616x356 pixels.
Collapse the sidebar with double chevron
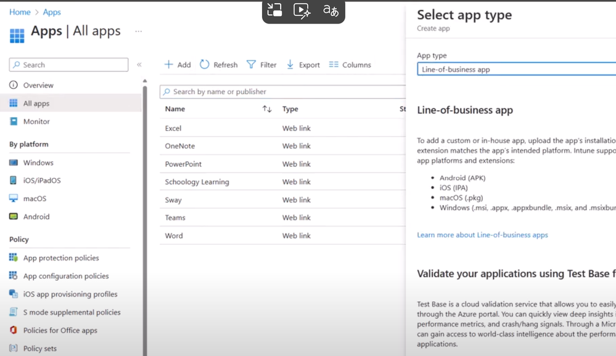(139, 65)
